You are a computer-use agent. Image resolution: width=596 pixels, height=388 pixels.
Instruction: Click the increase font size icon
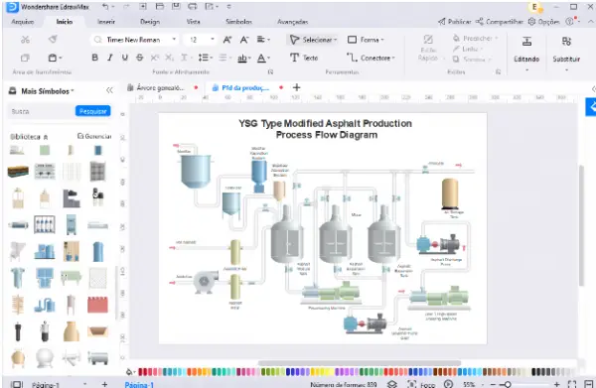point(227,40)
